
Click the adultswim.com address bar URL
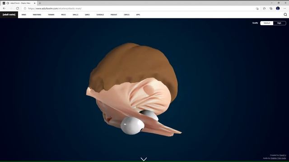click(55, 9)
